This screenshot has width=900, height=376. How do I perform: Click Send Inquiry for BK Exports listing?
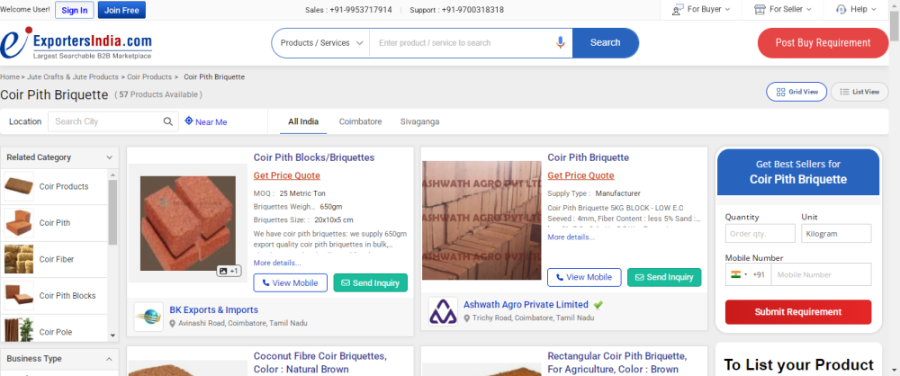(x=370, y=282)
